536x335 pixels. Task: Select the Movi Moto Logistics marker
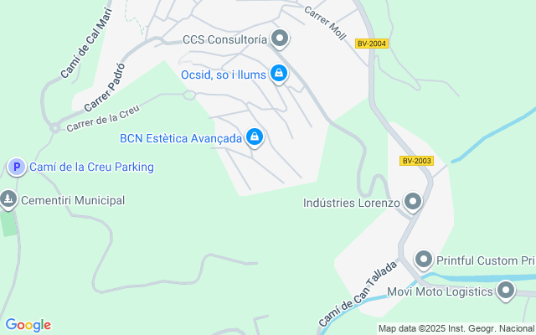point(506,291)
